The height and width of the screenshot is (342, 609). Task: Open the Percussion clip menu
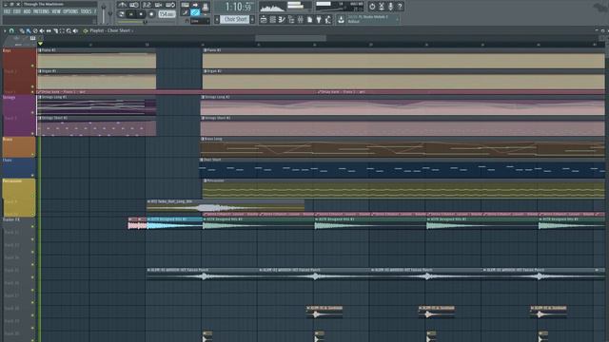coord(205,180)
